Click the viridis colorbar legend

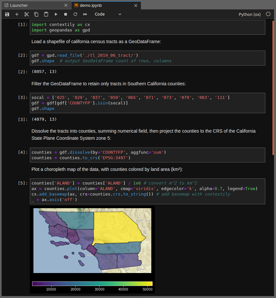click(x=92, y=284)
